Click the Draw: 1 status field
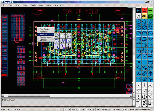The height and width of the screenshot is (112, 154). (x=119, y=109)
